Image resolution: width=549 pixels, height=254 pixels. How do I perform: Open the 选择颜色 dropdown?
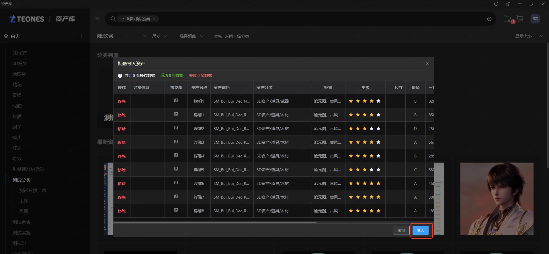click(191, 36)
